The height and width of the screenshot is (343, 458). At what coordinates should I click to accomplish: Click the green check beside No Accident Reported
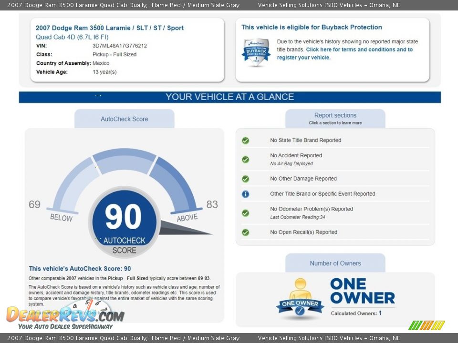[245, 160]
